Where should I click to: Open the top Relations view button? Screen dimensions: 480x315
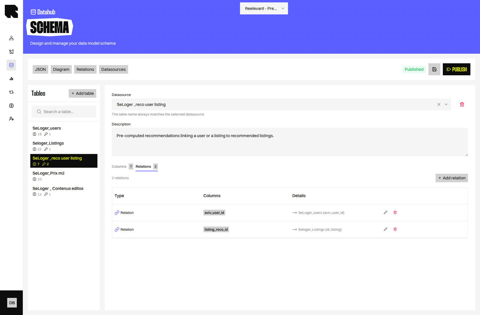click(85, 69)
